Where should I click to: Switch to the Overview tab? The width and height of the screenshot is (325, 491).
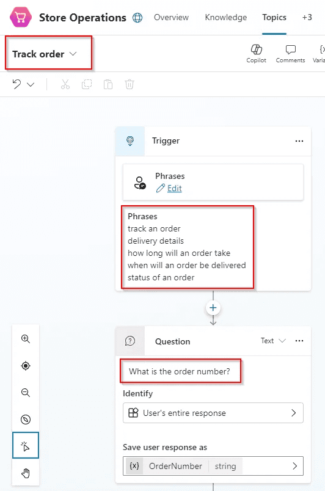tap(171, 17)
